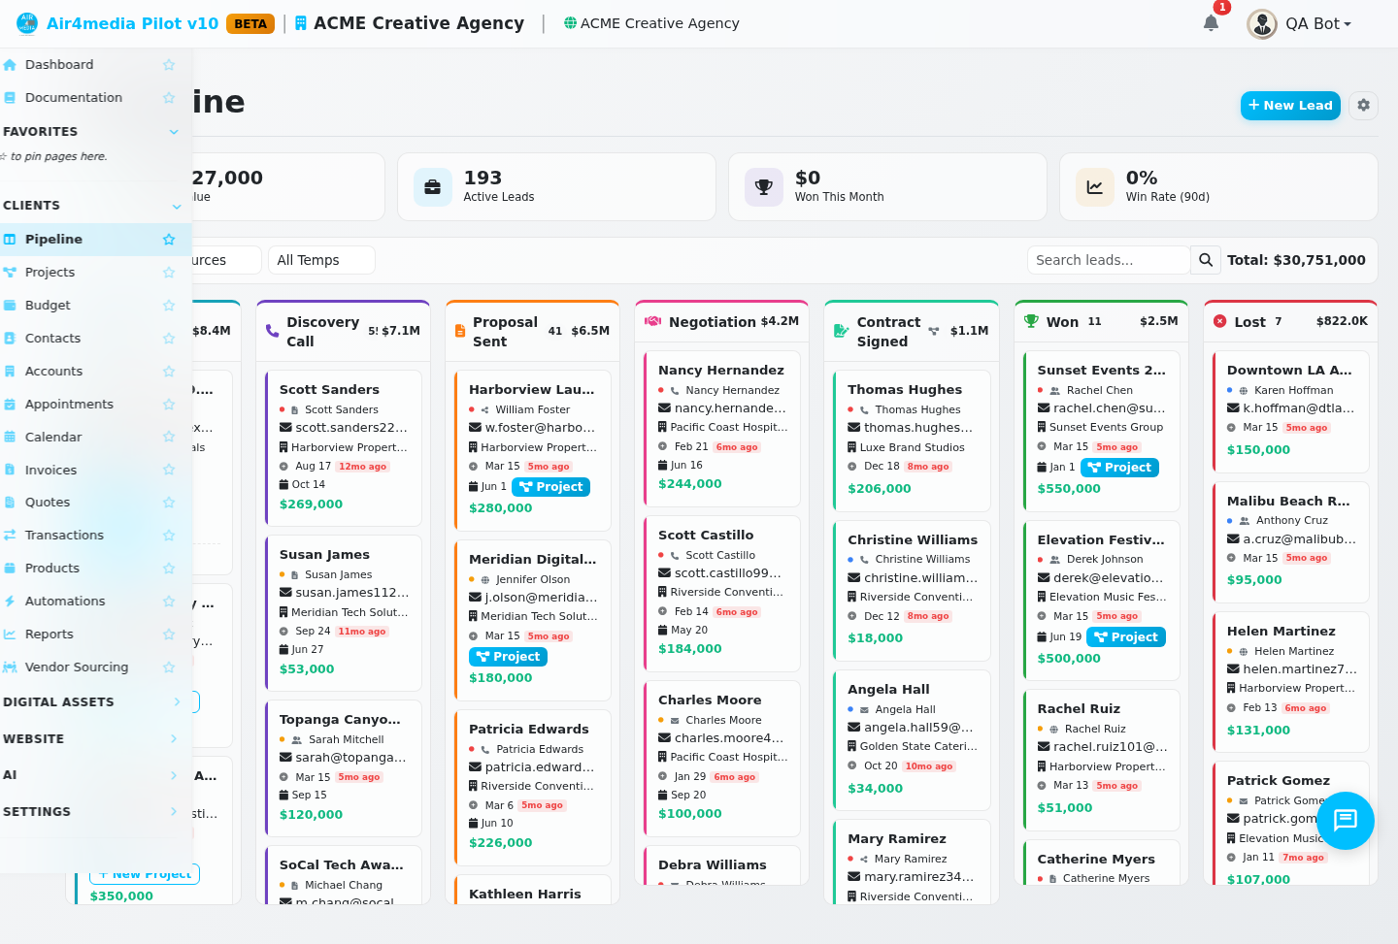Toggle favorite star for Reports

(169, 635)
